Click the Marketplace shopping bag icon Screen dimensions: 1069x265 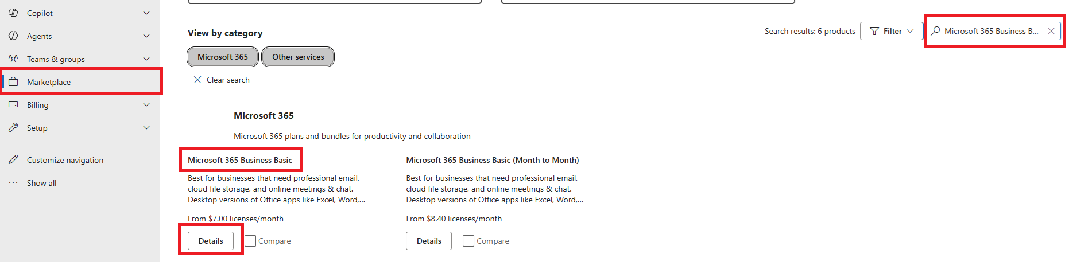click(13, 81)
